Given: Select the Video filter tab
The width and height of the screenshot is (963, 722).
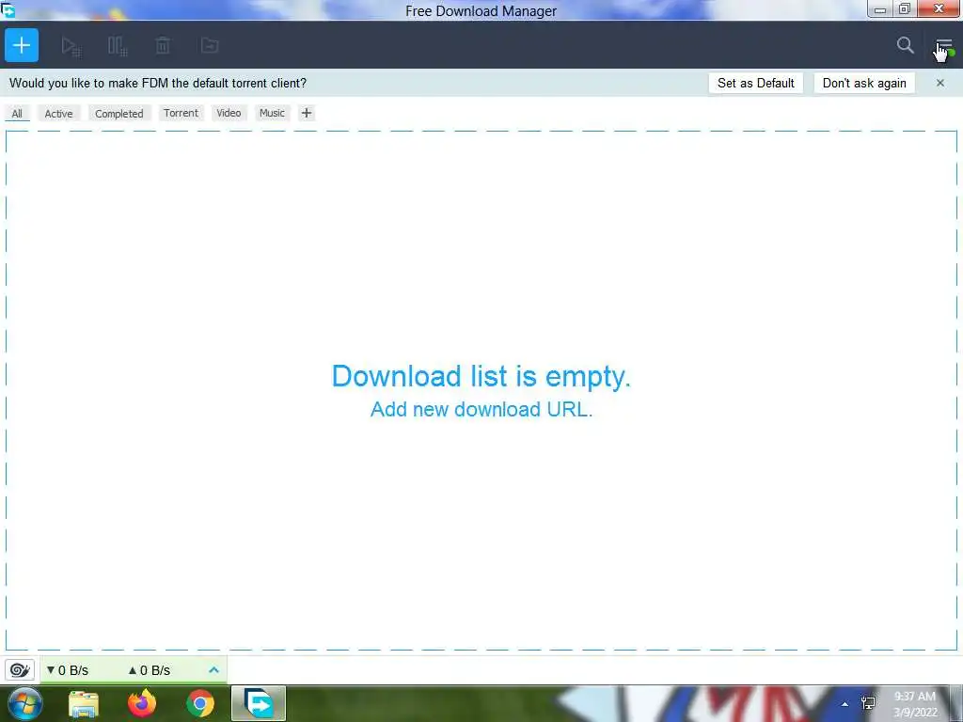Looking at the screenshot, I should tap(229, 113).
